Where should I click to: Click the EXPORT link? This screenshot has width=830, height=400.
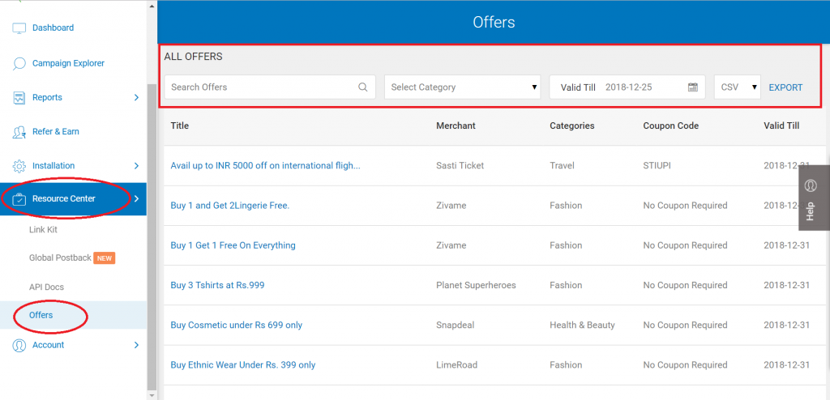[x=785, y=87]
